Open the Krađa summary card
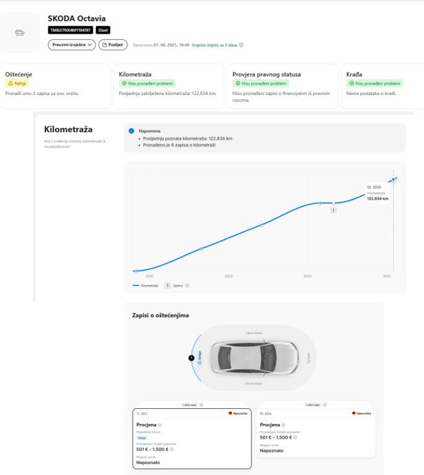The image size is (424, 475). (381, 86)
